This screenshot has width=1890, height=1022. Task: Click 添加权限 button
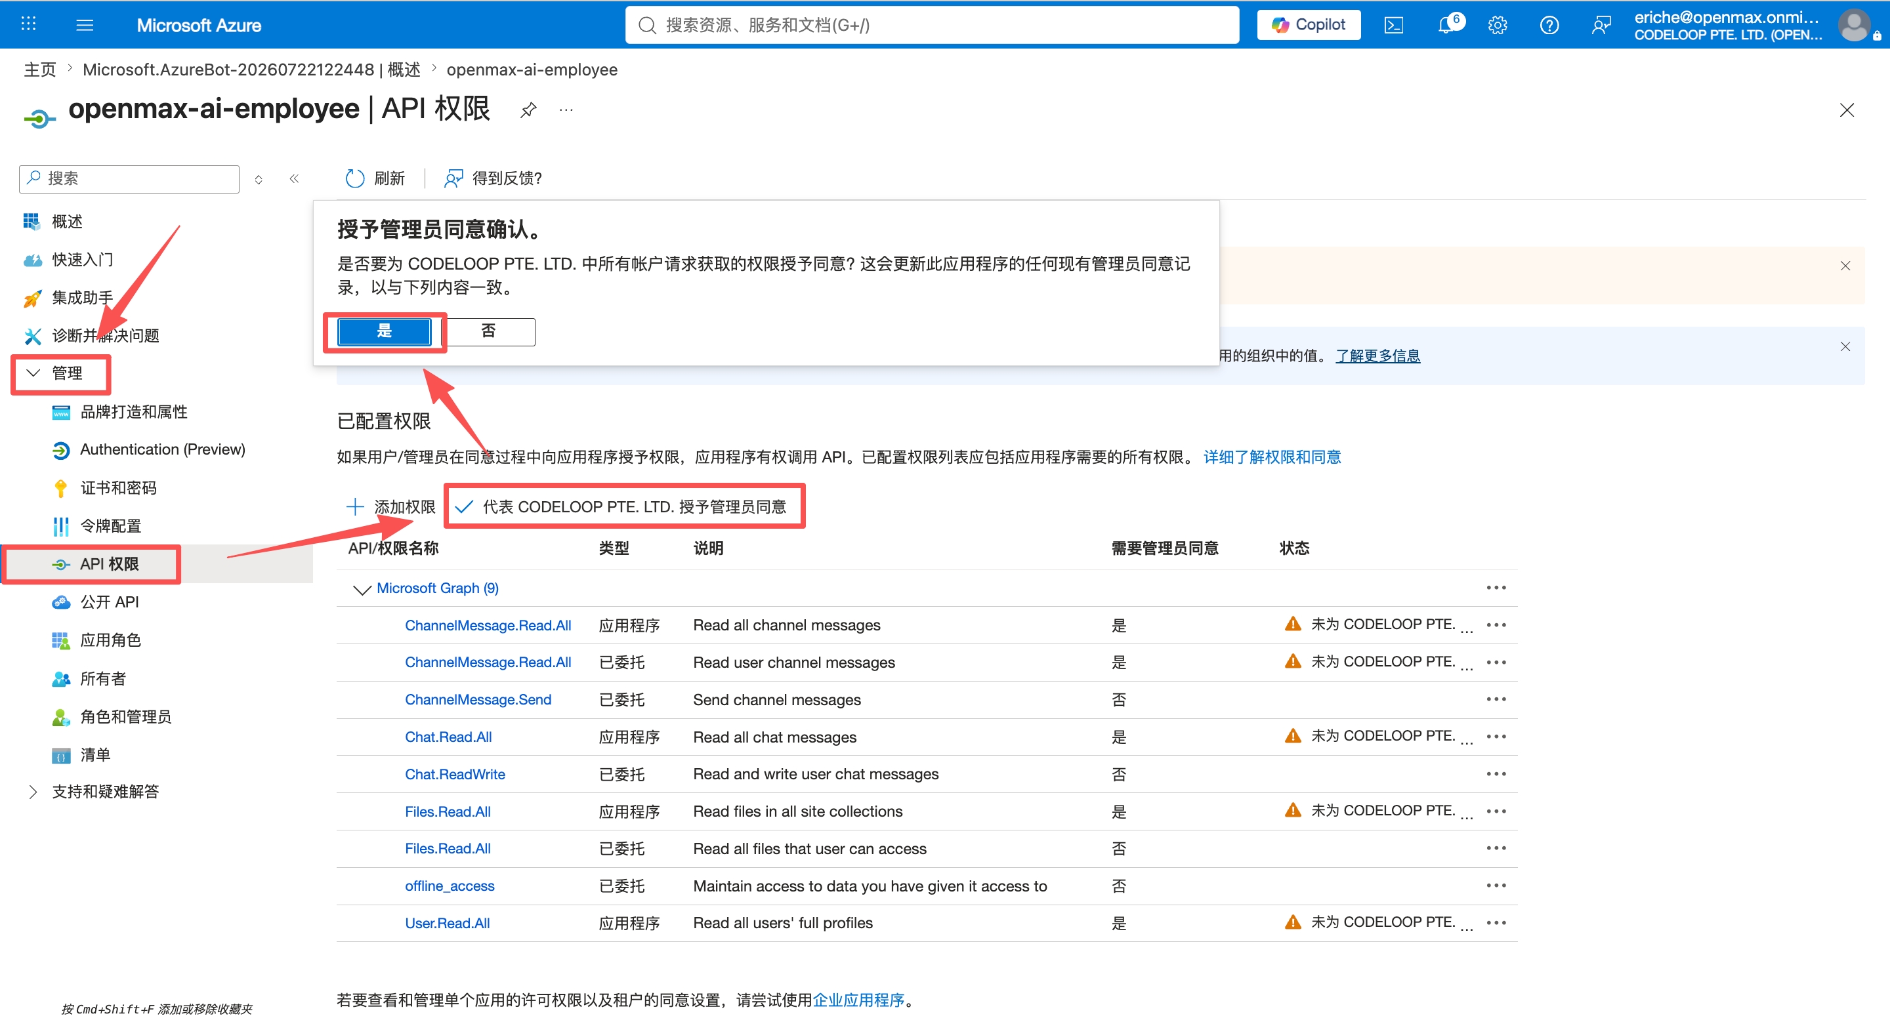[x=390, y=506]
